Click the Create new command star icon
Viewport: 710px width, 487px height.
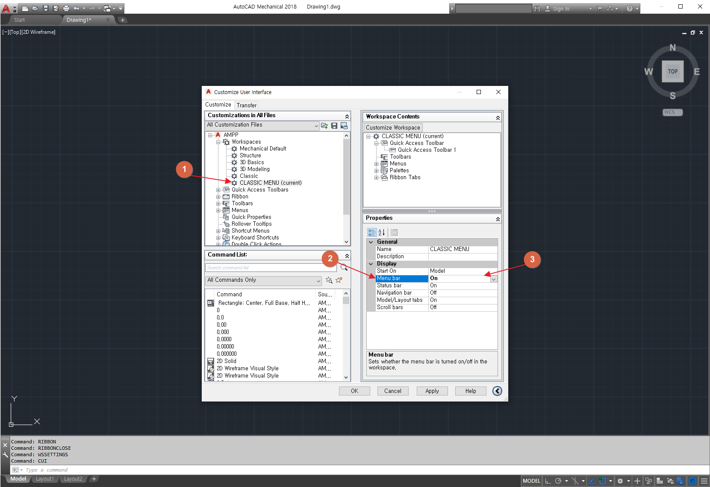coord(339,280)
